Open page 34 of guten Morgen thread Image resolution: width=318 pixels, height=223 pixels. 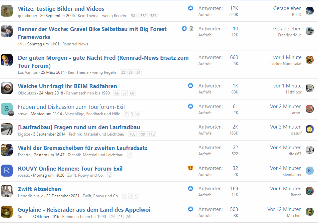[138, 72]
